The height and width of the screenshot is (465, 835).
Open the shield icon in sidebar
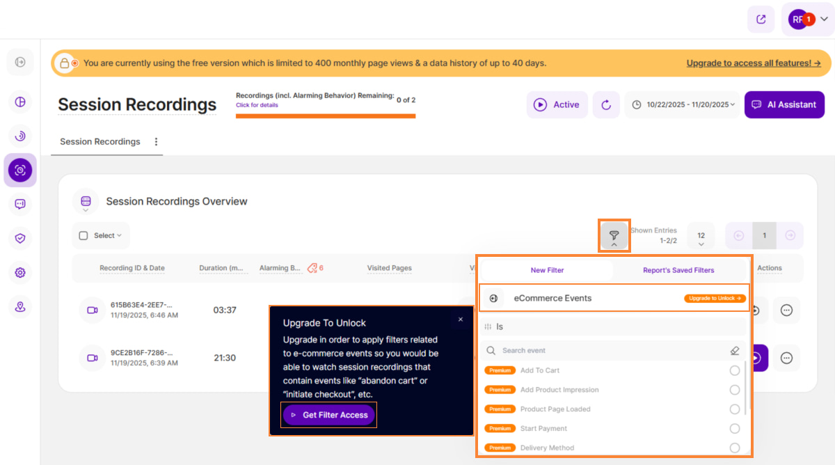[20, 238]
